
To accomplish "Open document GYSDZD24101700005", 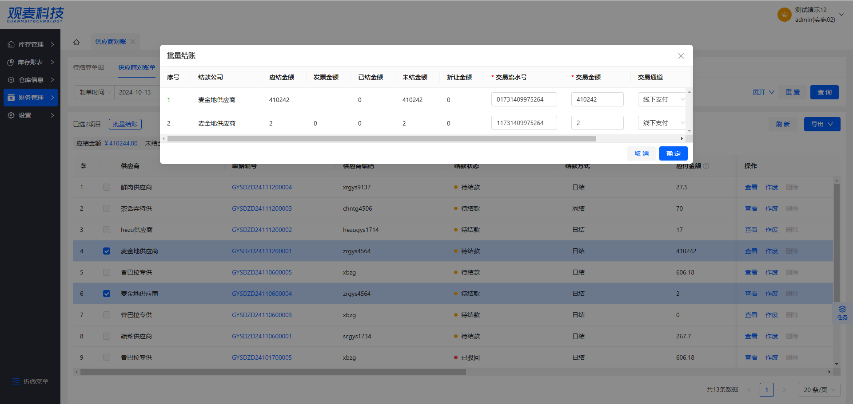I will click(262, 357).
